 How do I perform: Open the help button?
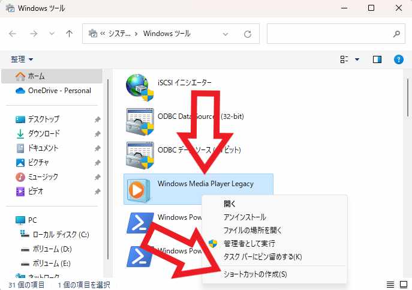[x=399, y=59]
